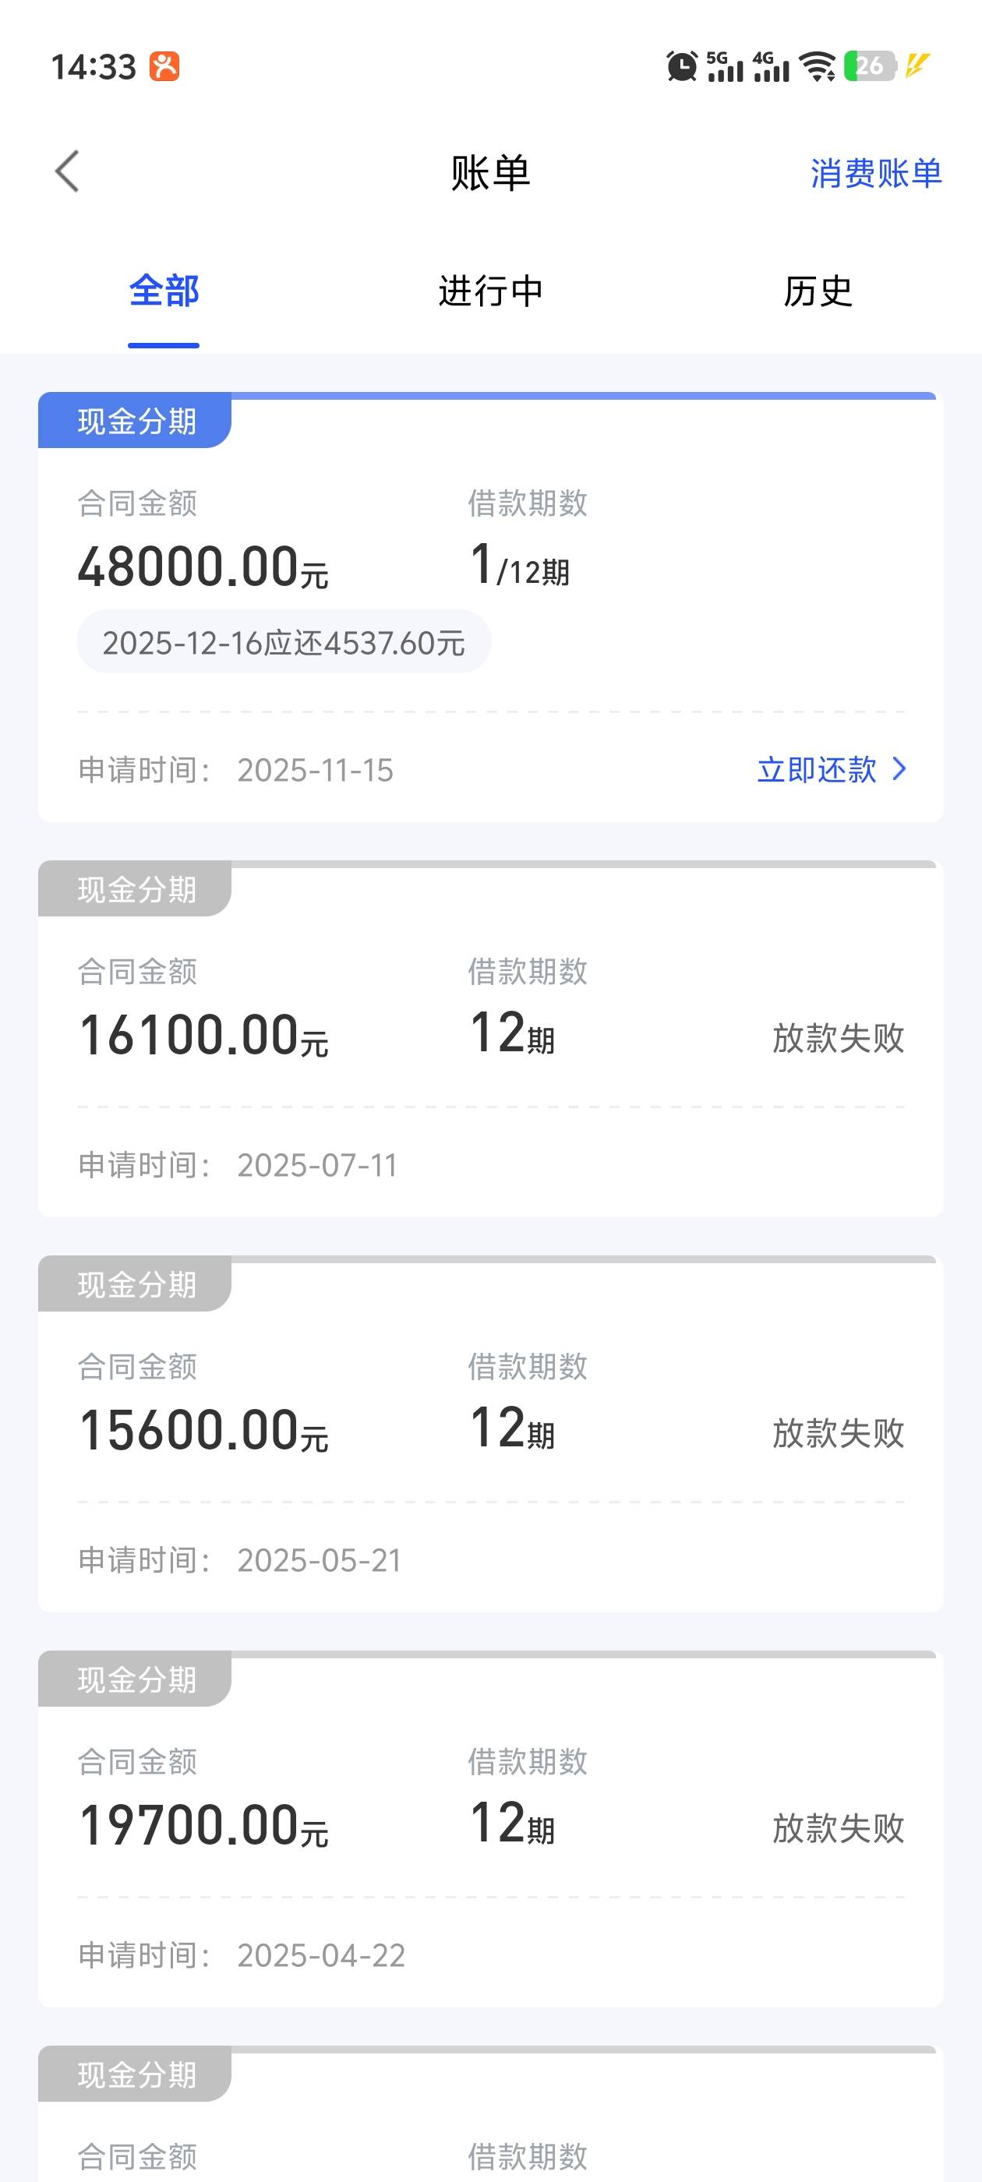The image size is (982, 2182).
Task: Tap the 4G signal strength icon
Action: pyautogui.click(x=770, y=66)
